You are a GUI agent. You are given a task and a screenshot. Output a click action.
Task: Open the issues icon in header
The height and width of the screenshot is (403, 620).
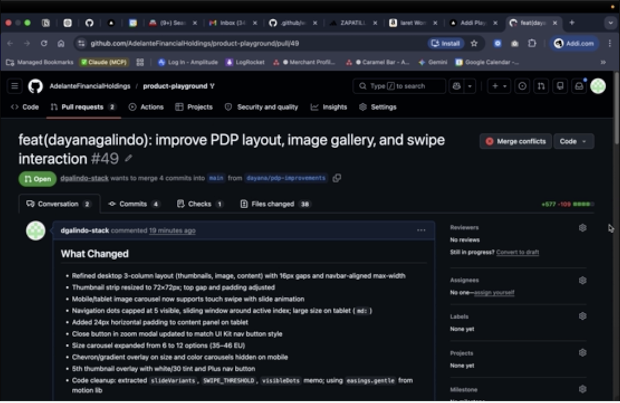pos(522,86)
